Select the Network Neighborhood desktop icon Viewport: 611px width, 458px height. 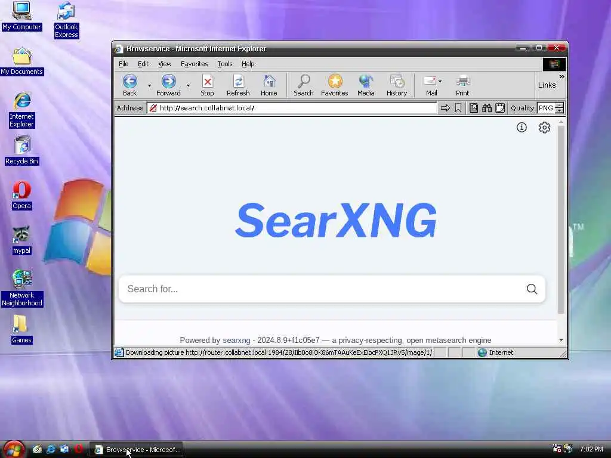click(22, 288)
